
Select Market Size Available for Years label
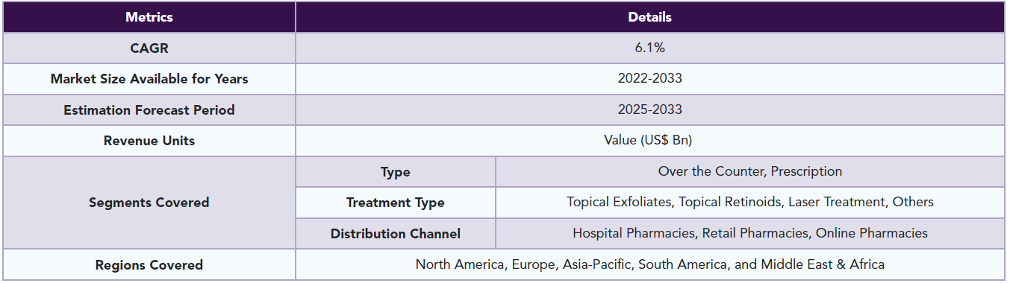[x=149, y=79]
